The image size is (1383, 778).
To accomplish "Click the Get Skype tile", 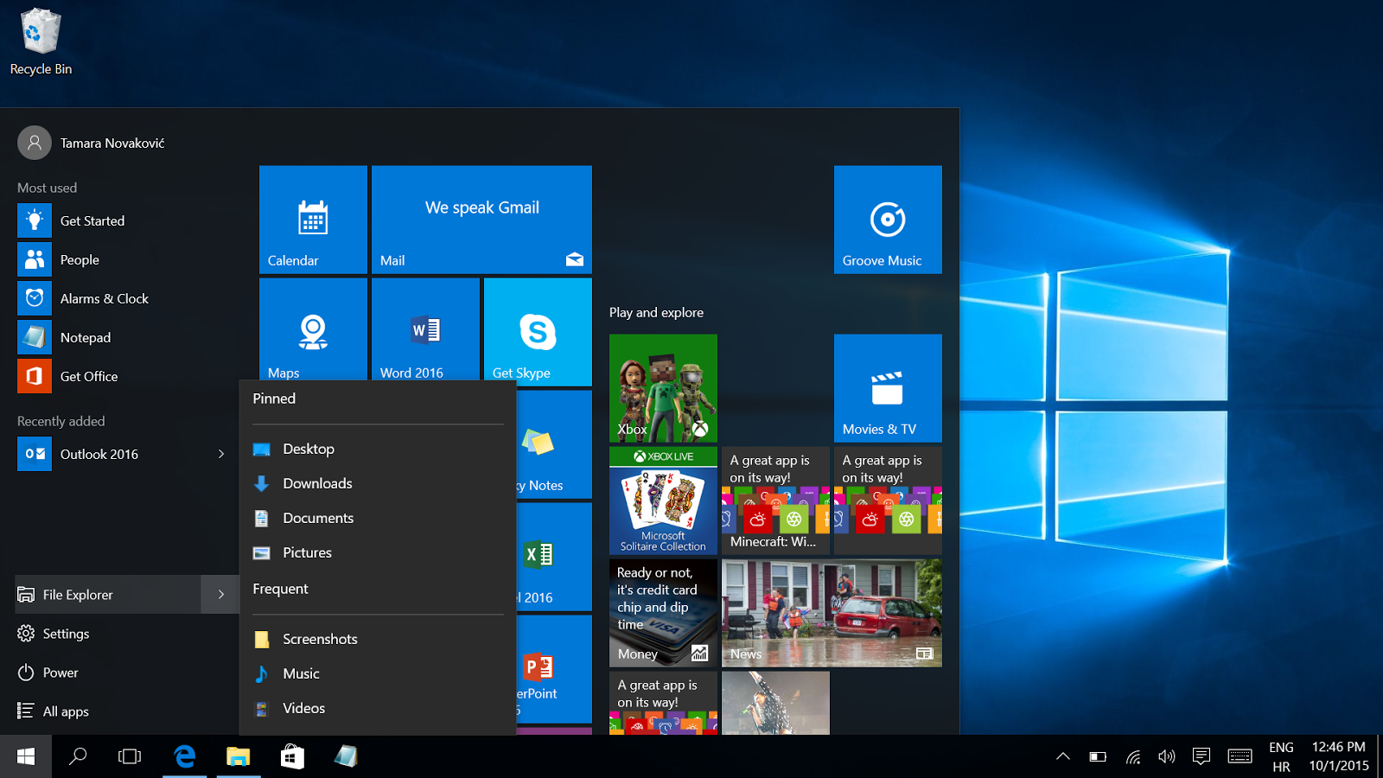I will click(538, 331).
